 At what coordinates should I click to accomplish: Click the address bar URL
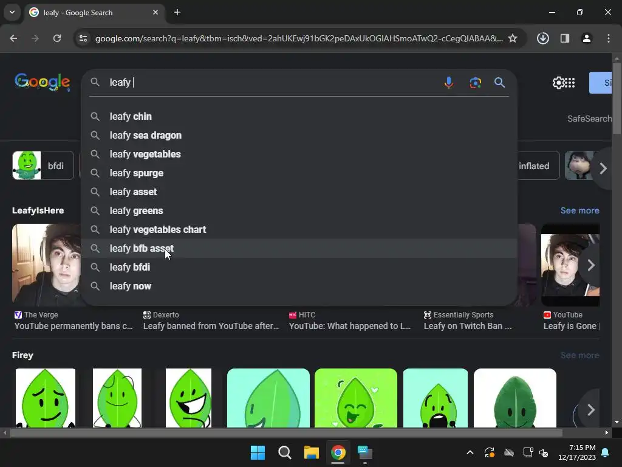coord(299,38)
